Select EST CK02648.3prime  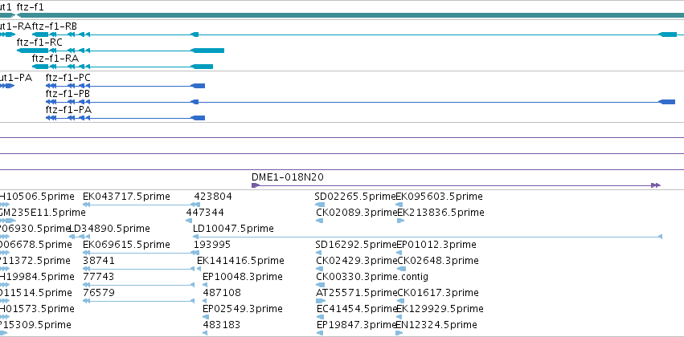[x=438, y=261]
